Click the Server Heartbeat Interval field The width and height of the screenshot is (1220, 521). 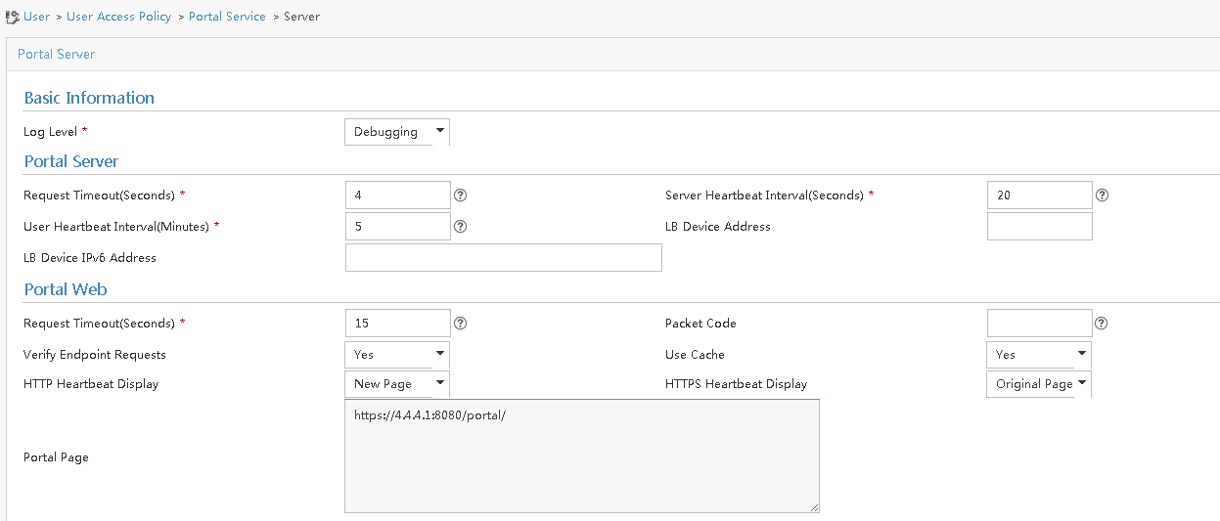tap(1040, 195)
